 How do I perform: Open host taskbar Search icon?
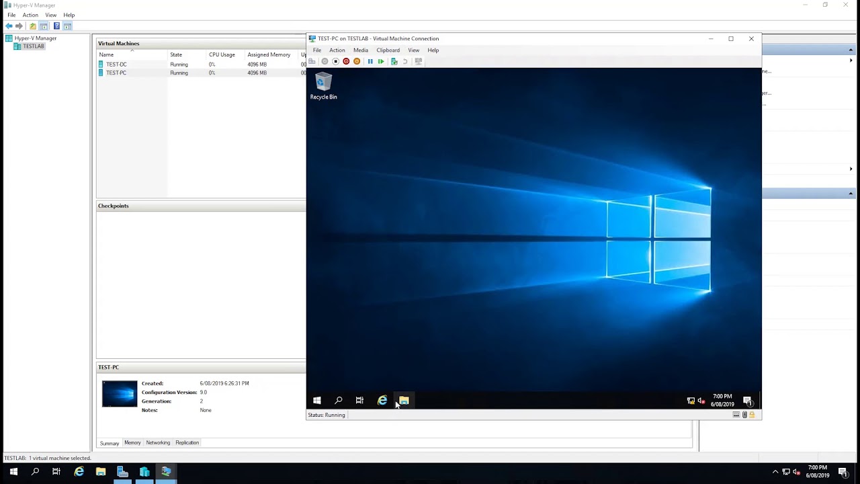click(x=35, y=472)
